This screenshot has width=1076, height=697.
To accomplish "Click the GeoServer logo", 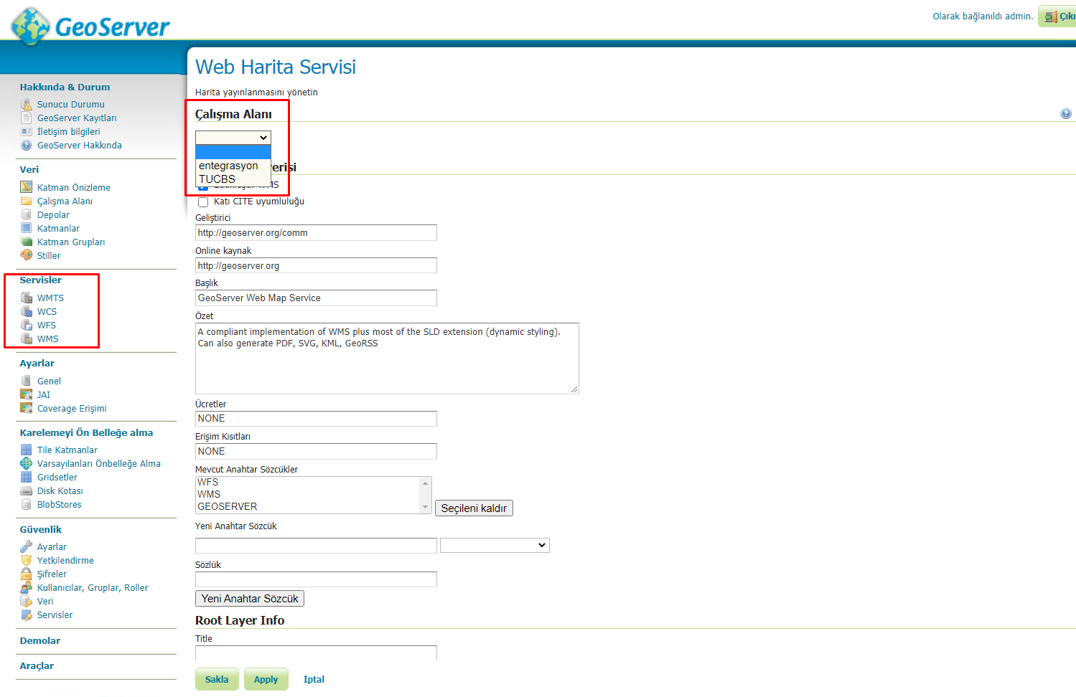I will point(91,27).
